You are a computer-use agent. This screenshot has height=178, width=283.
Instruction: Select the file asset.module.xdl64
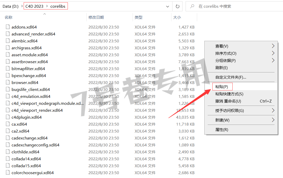pyautogui.click(x=30, y=55)
